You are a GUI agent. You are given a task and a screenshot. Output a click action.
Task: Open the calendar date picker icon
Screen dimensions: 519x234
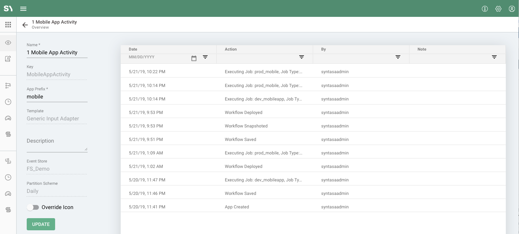point(194,58)
